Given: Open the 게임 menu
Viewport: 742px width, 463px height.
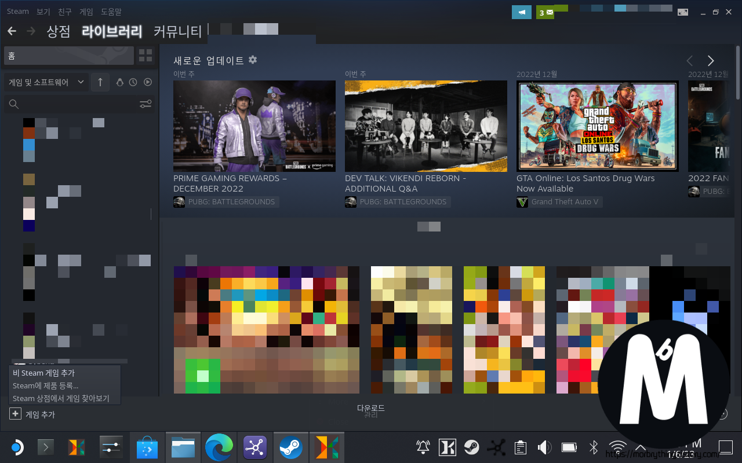Looking at the screenshot, I should click(86, 12).
